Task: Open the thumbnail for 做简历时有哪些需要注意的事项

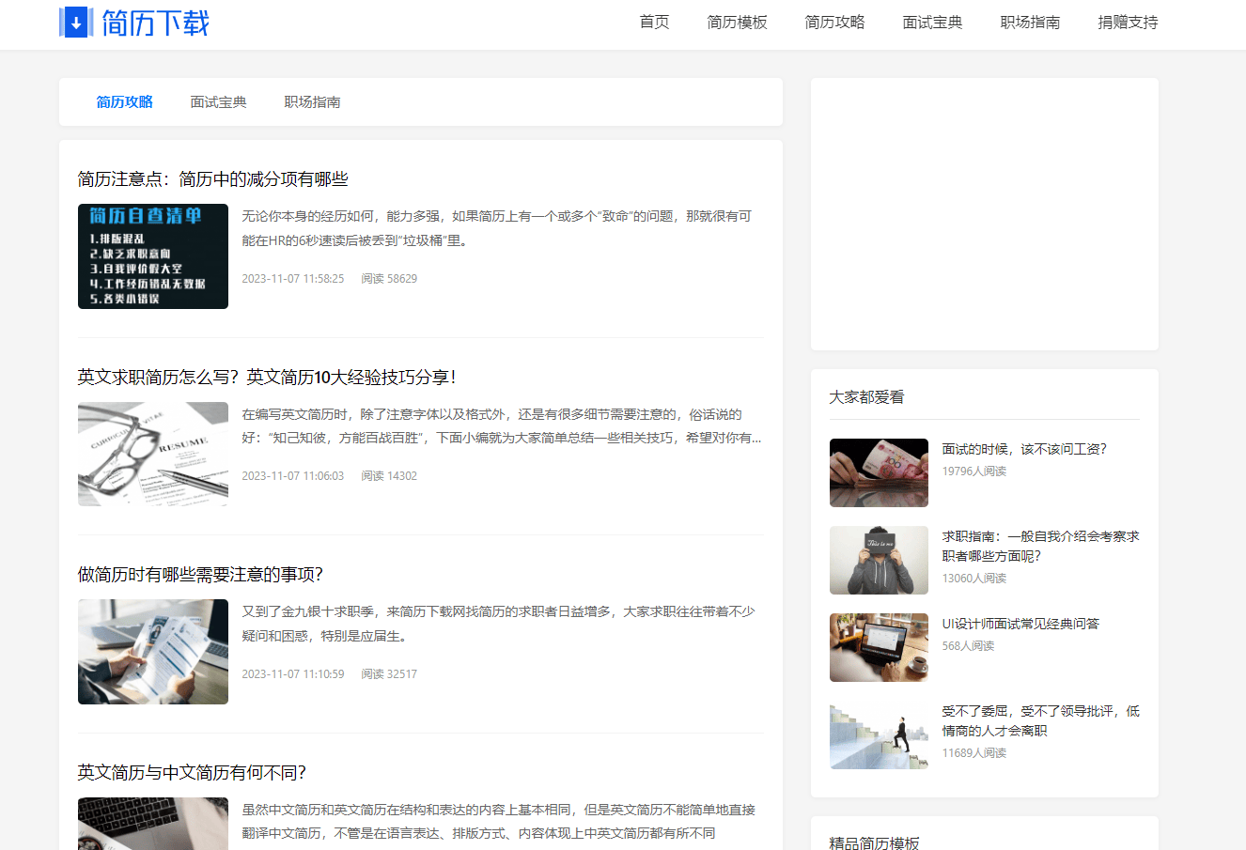Action: pyautogui.click(x=152, y=651)
